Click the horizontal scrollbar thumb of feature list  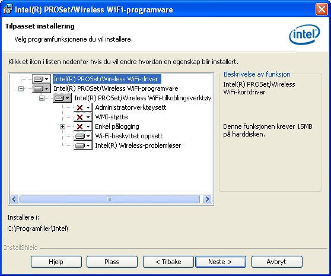click(110, 199)
